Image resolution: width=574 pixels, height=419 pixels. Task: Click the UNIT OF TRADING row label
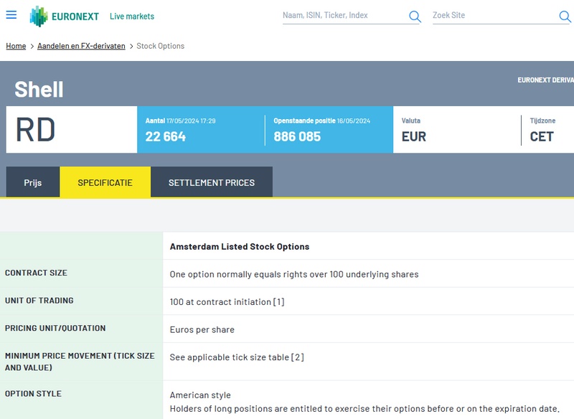pos(39,301)
